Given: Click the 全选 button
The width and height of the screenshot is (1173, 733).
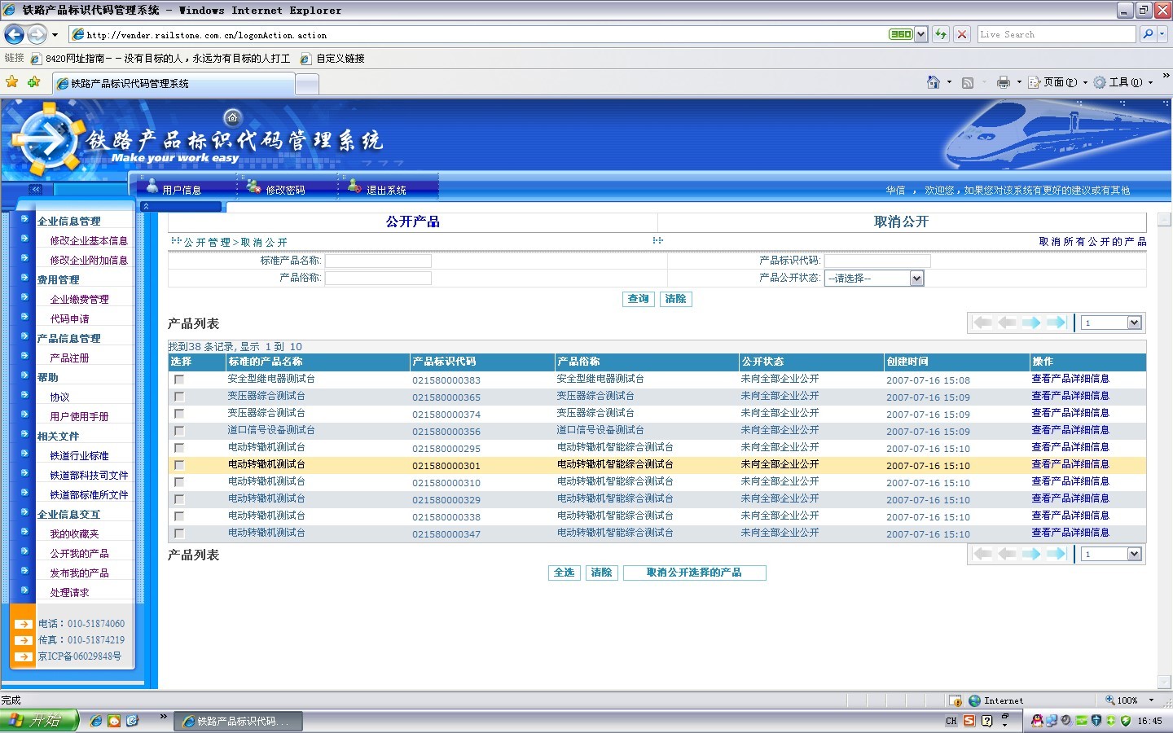Looking at the screenshot, I should point(564,573).
